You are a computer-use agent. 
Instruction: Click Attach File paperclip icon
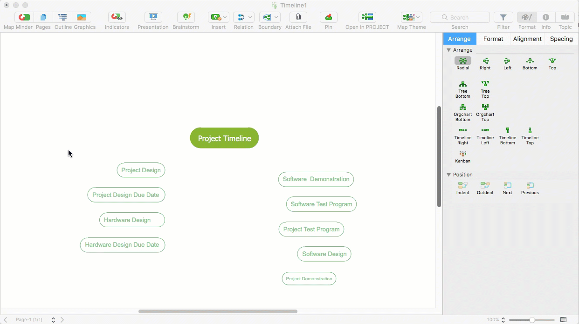298,17
